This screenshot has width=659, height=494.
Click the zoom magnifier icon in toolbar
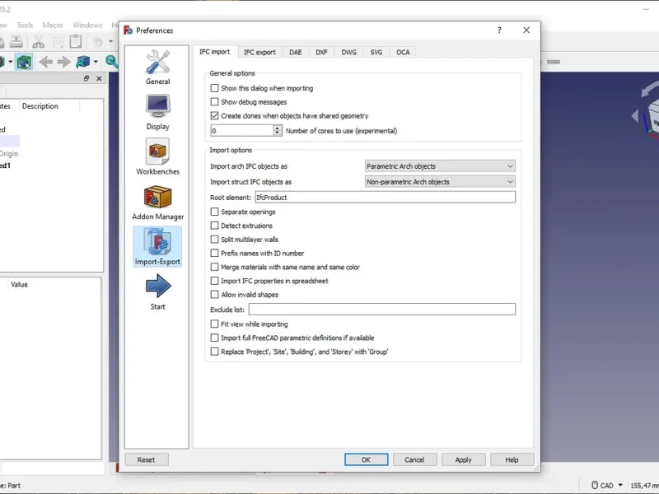tap(111, 62)
